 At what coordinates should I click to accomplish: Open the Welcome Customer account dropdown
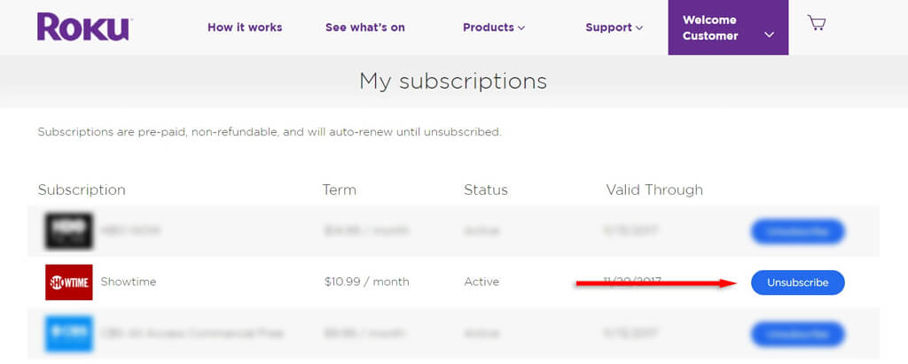tap(728, 28)
